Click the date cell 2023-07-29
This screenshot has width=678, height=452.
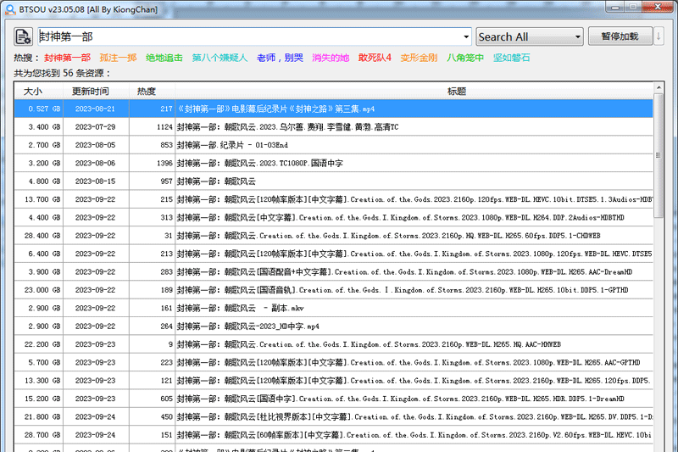click(x=96, y=126)
